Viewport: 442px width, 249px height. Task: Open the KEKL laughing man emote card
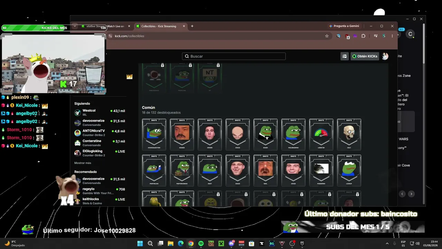point(266,170)
